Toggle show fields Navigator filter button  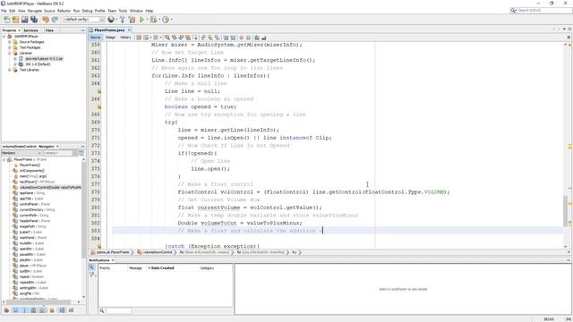pos(15,310)
